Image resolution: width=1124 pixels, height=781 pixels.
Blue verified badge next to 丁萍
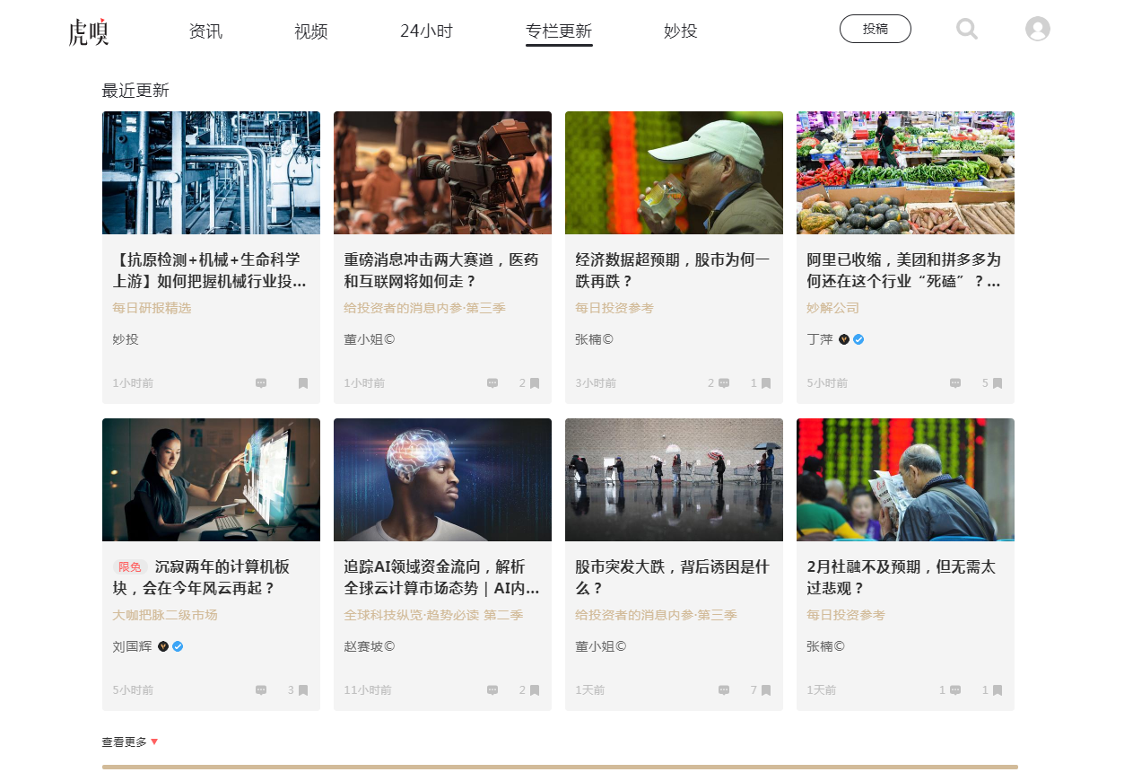point(858,339)
